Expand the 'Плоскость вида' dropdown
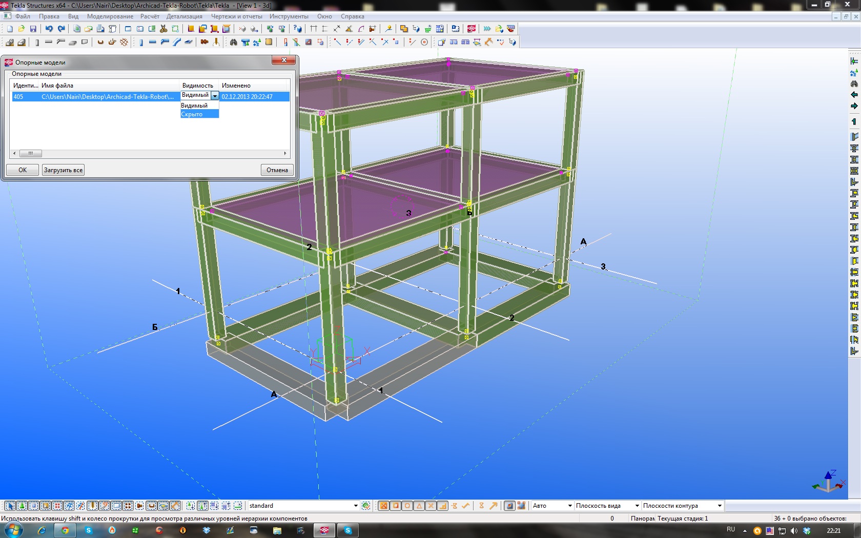 637,506
